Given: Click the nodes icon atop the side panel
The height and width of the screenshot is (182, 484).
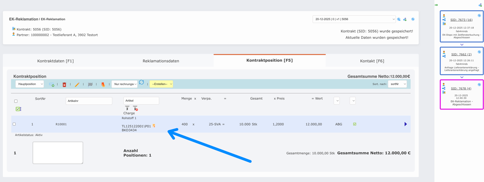Looking at the screenshot, I should point(480,5).
